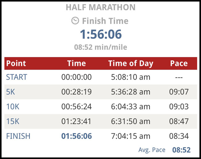Viewport: 201px width, 159px height.
Task: Click the large 1:56:06 finish time
Action: pos(101,35)
